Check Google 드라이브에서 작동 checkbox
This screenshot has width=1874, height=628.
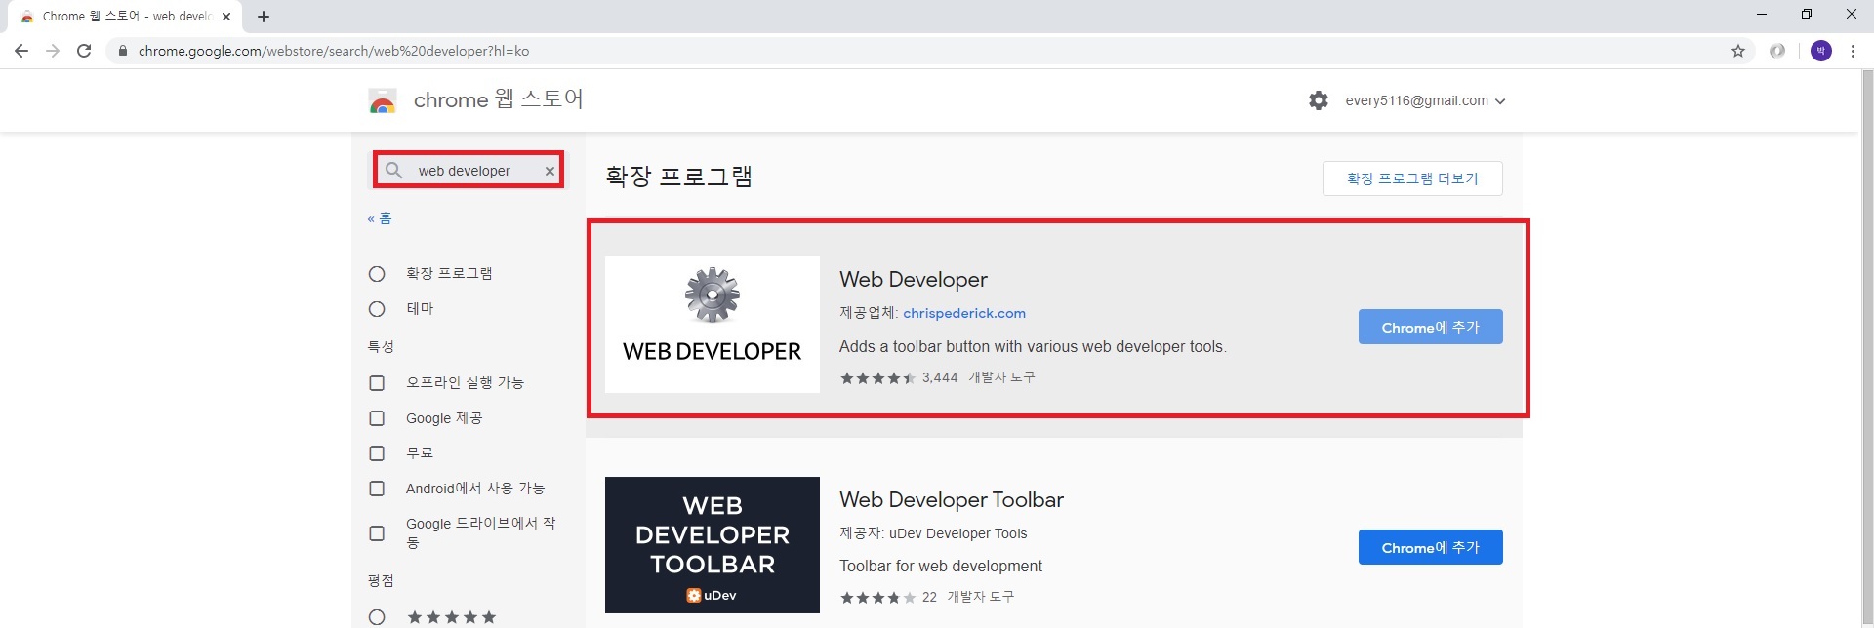click(377, 533)
